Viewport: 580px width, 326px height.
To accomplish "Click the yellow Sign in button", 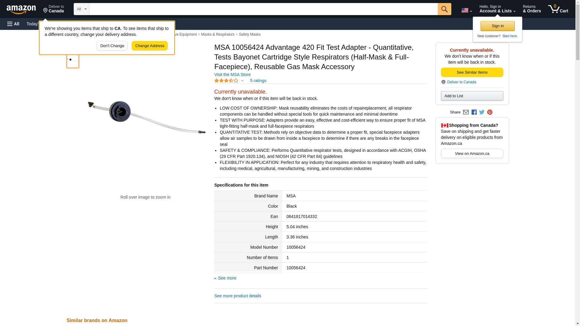I will (x=498, y=26).
